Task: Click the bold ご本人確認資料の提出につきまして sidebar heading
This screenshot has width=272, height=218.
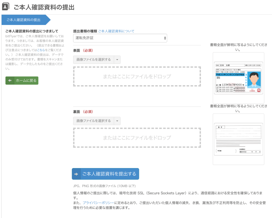Action: (32, 31)
